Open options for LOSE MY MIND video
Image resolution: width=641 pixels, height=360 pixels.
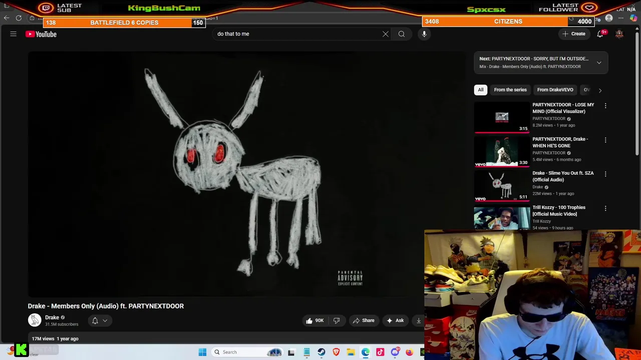click(605, 105)
